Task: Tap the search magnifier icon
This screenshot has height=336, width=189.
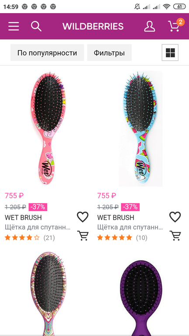Action: pyautogui.click(x=36, y=26)
